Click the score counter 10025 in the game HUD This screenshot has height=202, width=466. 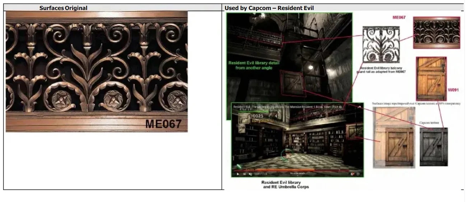click(257, 116)
